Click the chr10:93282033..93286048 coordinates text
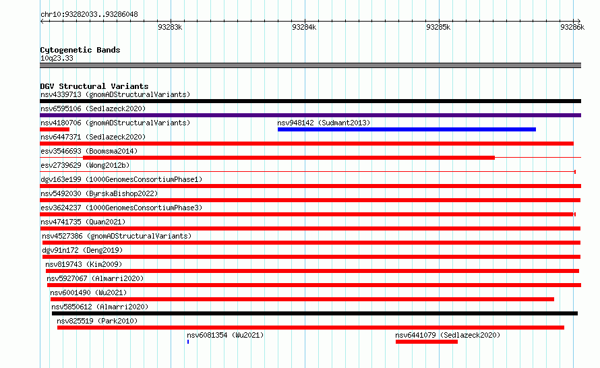This screenshot has width=600, height=368. pos(89,15)
